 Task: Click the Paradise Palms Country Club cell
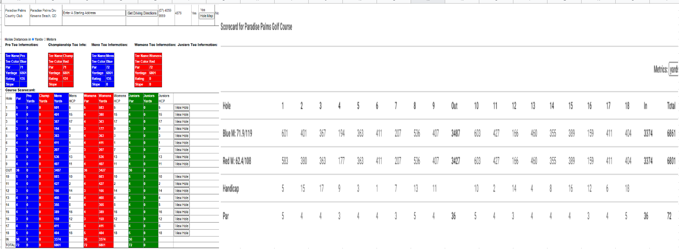16,13
